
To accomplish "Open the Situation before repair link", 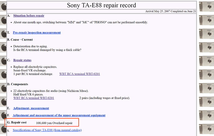I will (x=29, y=16).
